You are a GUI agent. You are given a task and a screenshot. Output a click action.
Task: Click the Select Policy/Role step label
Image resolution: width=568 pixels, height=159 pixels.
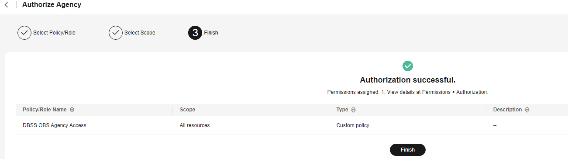click(x=55, y=33)
